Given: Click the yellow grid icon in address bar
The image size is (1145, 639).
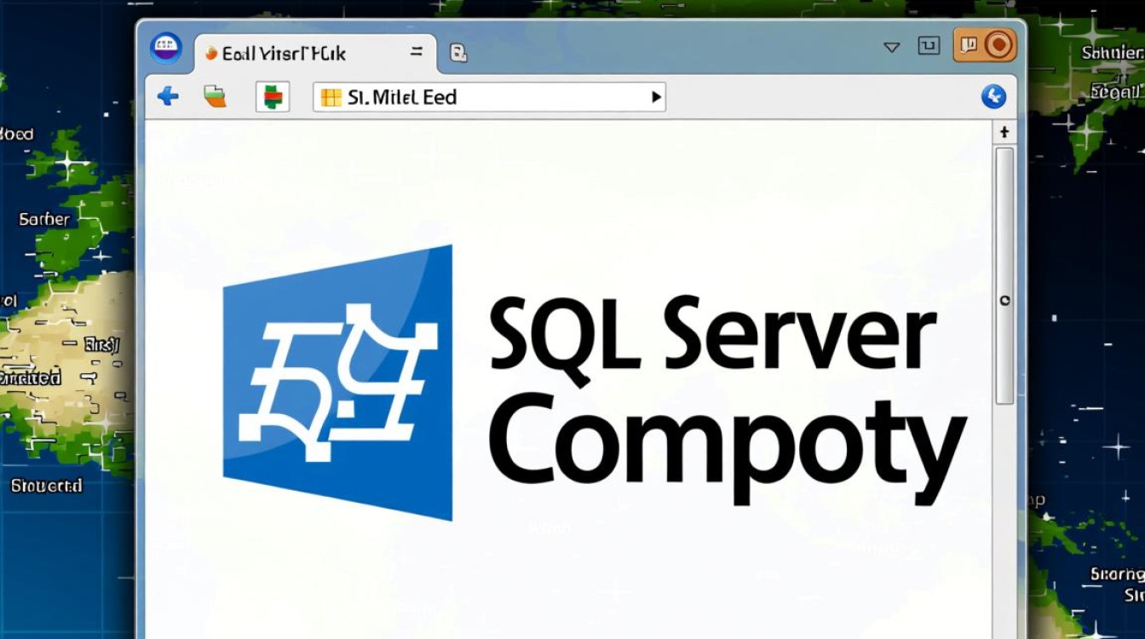Looking at the screenshot, I should pyautogui.click(x=331, y=98).
